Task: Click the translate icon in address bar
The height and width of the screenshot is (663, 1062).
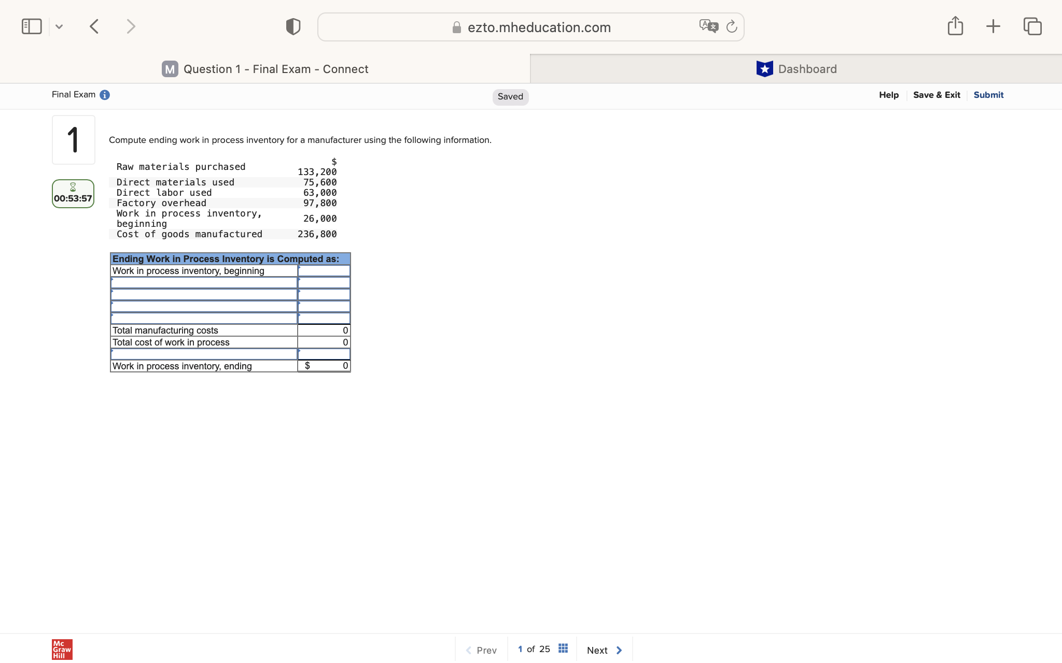Action: (709, 25)
